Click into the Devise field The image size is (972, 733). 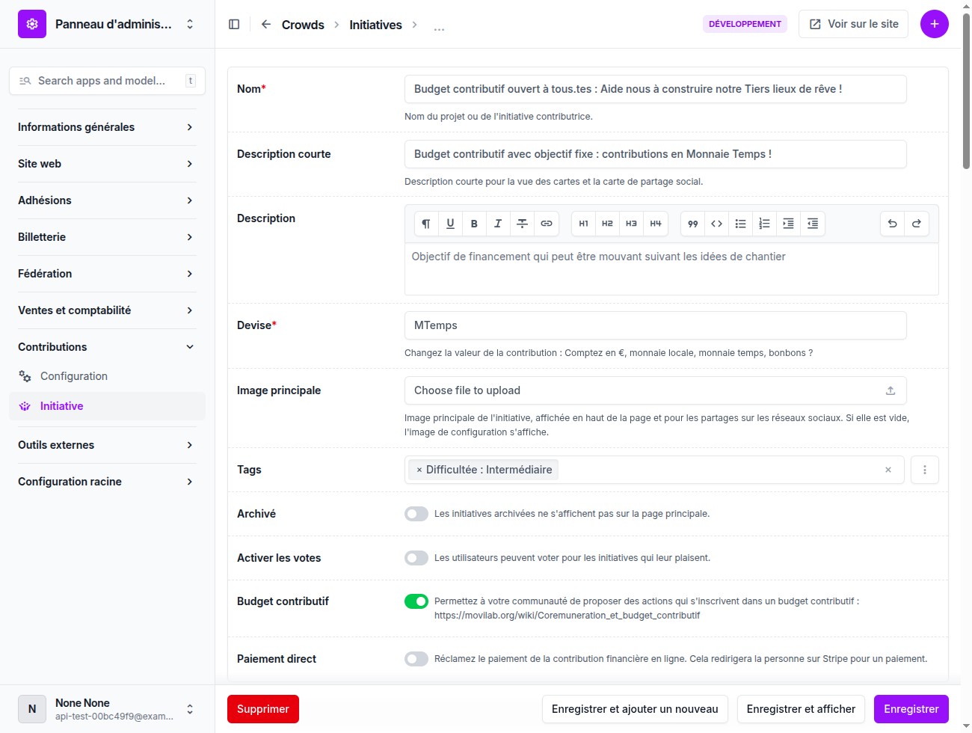point(655,325)
